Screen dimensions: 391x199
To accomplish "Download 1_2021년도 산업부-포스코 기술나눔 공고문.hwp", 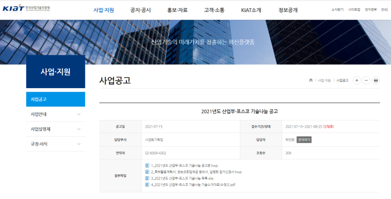I will tap(185, 166).
